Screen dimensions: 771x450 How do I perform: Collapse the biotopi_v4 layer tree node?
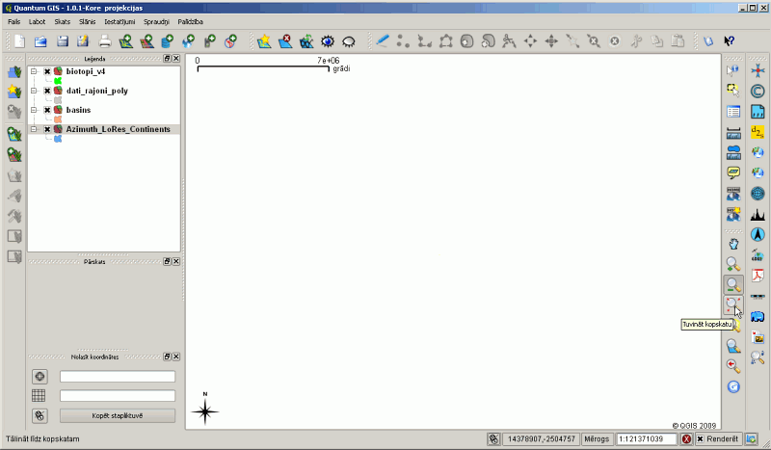[34, 71]
